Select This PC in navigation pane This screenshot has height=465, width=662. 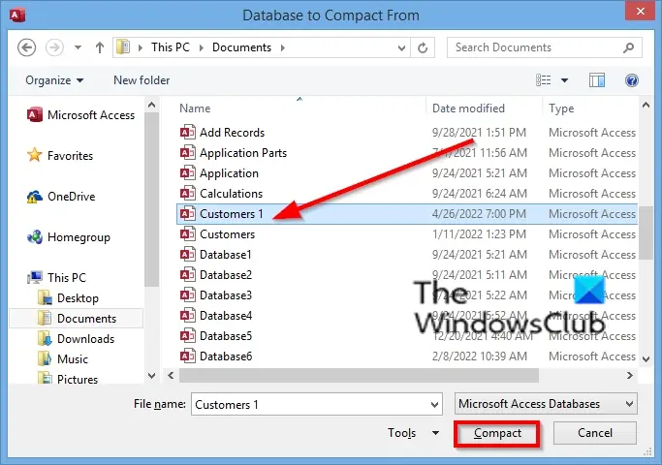coord(56,278)
